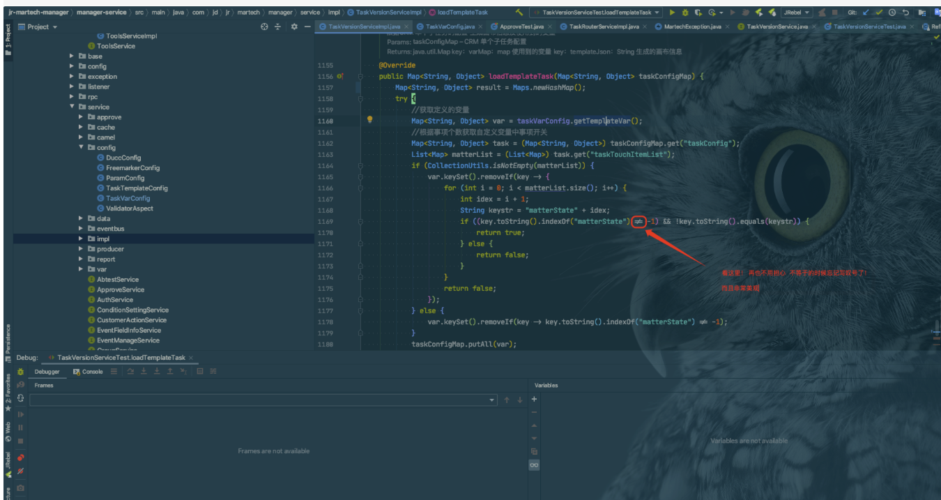Click the Pause Program icon in the debug sidebar

20,427
